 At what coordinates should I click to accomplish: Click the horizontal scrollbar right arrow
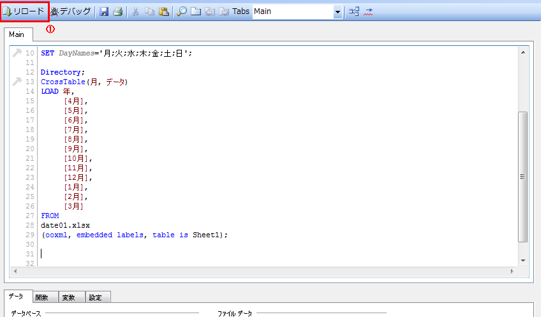click(x=512, y=271)
